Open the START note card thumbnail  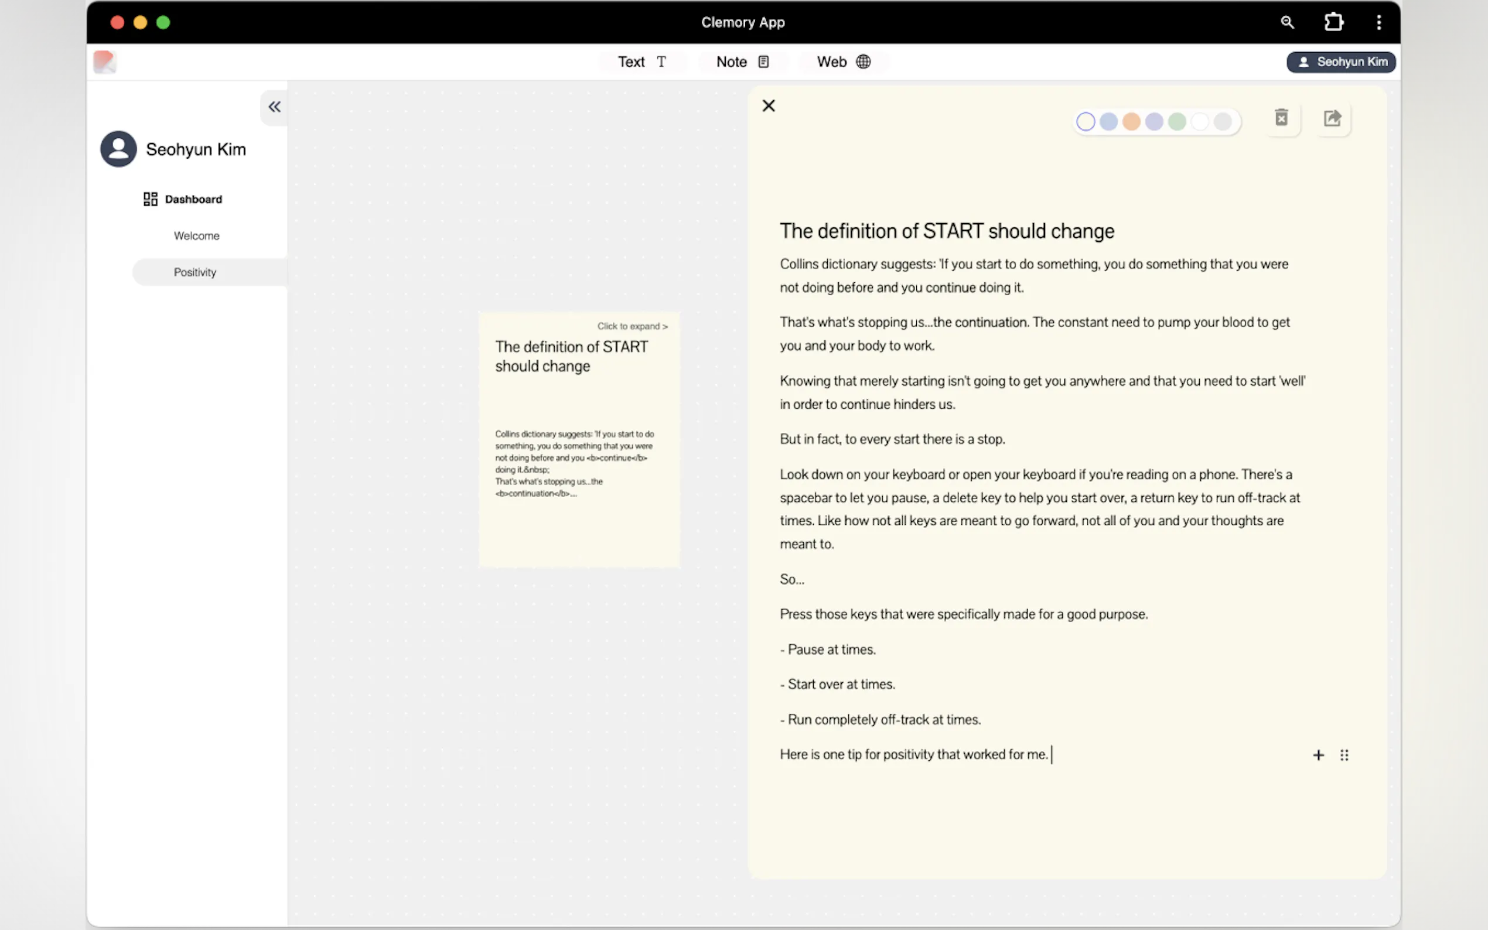coord(579,439)
